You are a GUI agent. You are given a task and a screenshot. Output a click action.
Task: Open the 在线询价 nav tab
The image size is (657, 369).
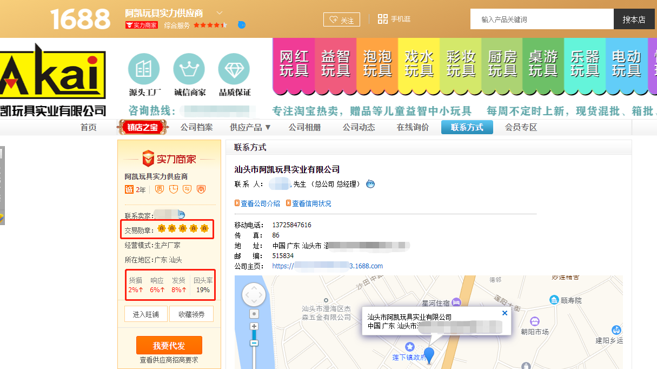(413, 127)
